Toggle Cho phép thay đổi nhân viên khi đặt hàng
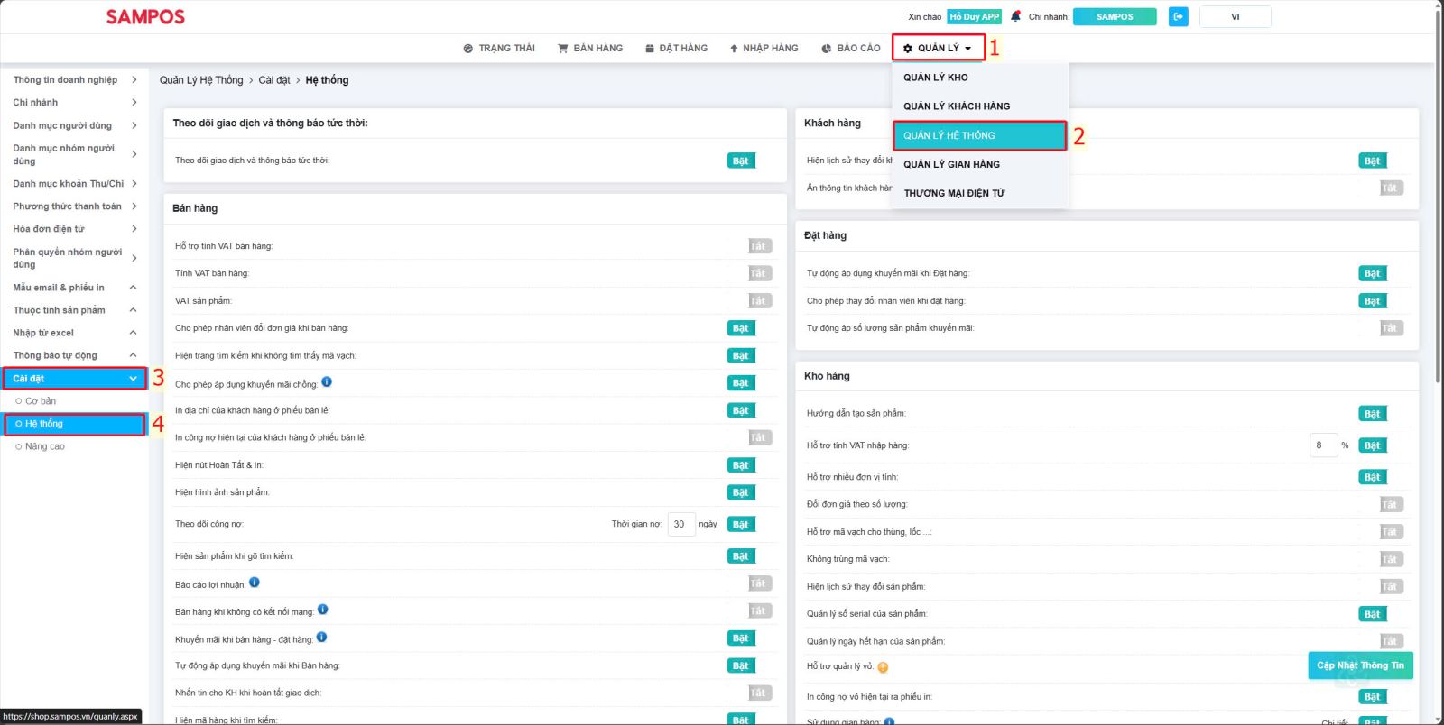Viewport: 1444px width, 725px height. click(x=1373, y=301)
